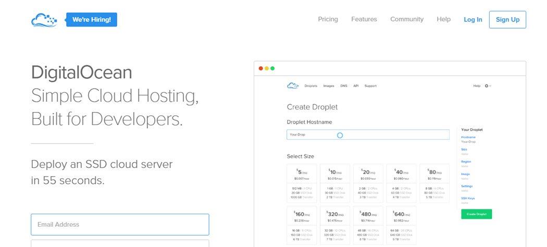Open the Images tab in the panel

point(329,86)
